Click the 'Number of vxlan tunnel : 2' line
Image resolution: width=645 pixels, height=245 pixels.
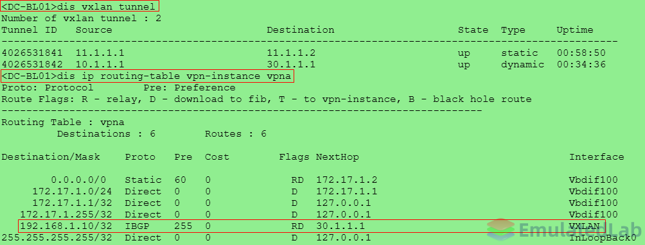[x=82, y=19]
